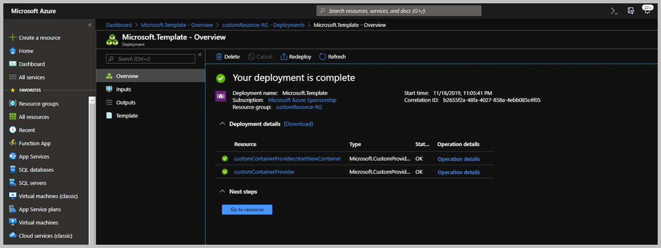Image resolution: width=661 pixels, height=248 pixels.
Task: Collapse the deployment resource menu
Action: [x=200, y=54]
